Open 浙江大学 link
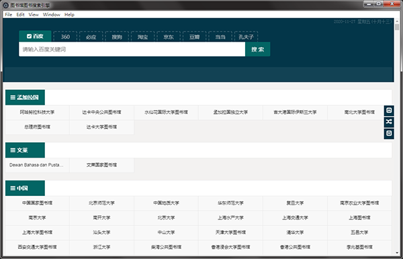This screenshot has height=259, width=403. (102, 247)
